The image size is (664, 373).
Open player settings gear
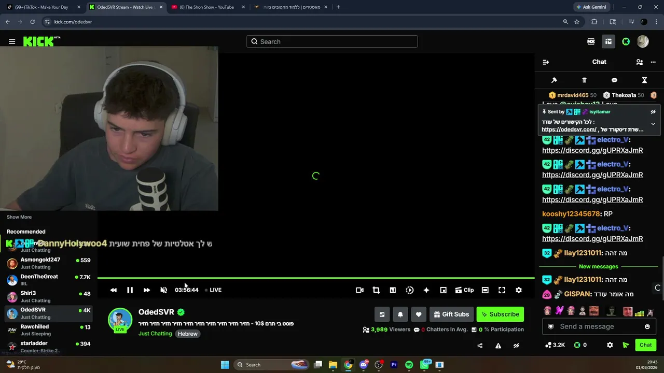pos(519,290)
